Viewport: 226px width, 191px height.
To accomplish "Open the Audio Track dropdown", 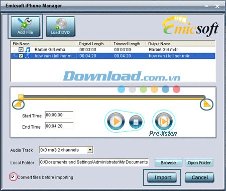I will click(x=90, y=150).
